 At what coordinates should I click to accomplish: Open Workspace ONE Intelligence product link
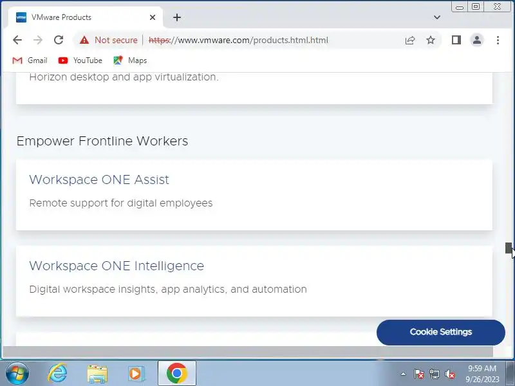click(117, 266)
